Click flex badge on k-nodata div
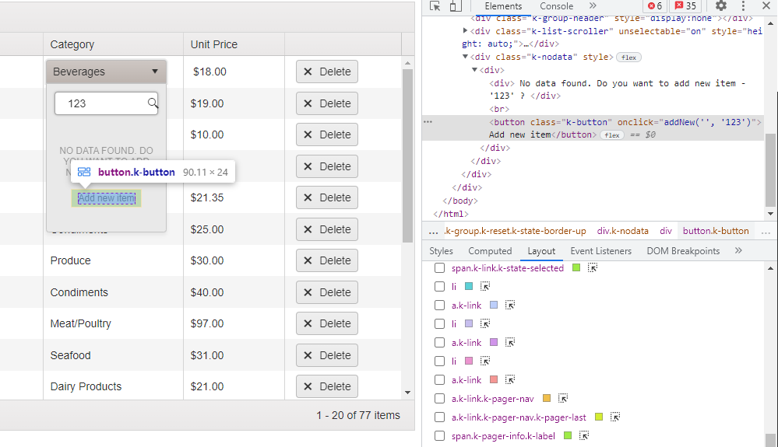The height and width of the screenshot is (447, 778). tap(628, 58)
